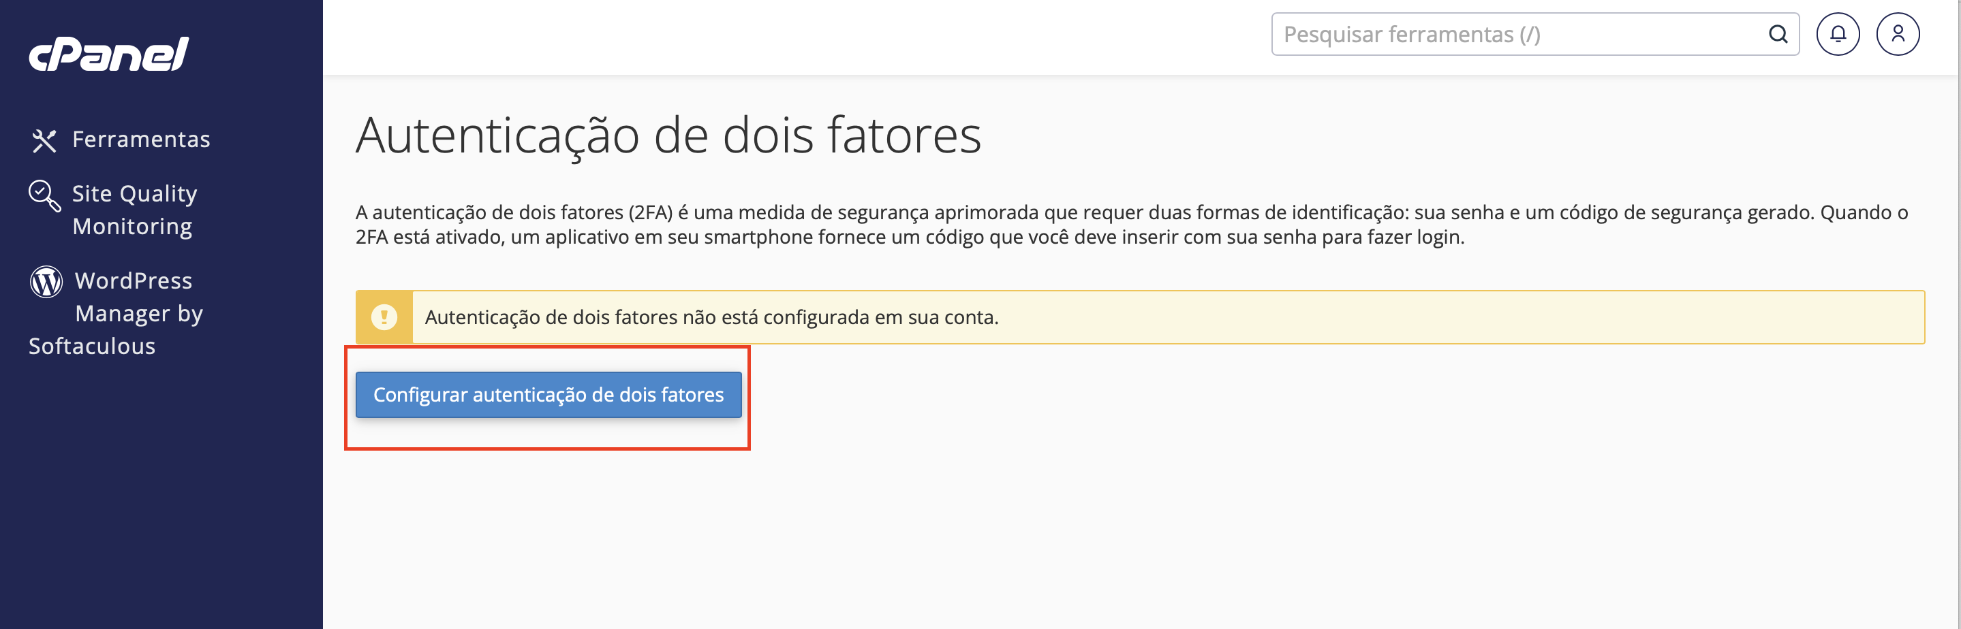
Task: Open Site Quality Monitoring
Action: click(x=135, y=210)
